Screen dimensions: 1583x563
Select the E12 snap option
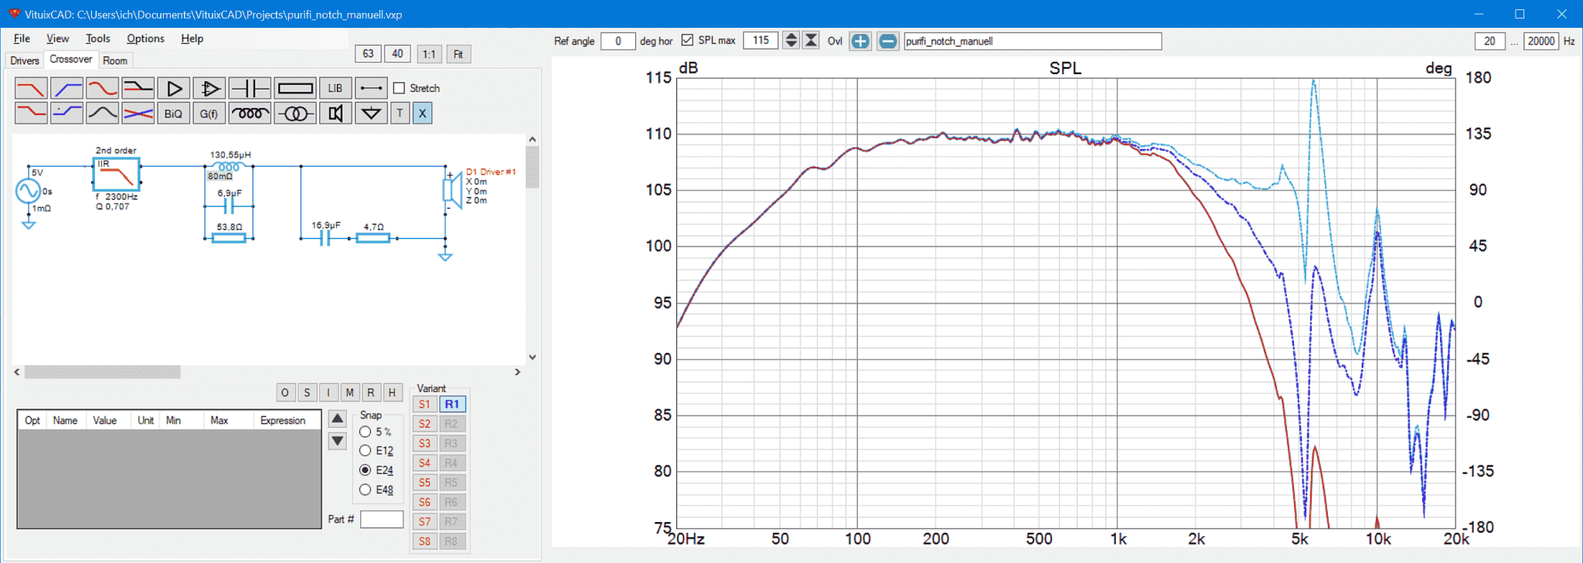[366, 450]
